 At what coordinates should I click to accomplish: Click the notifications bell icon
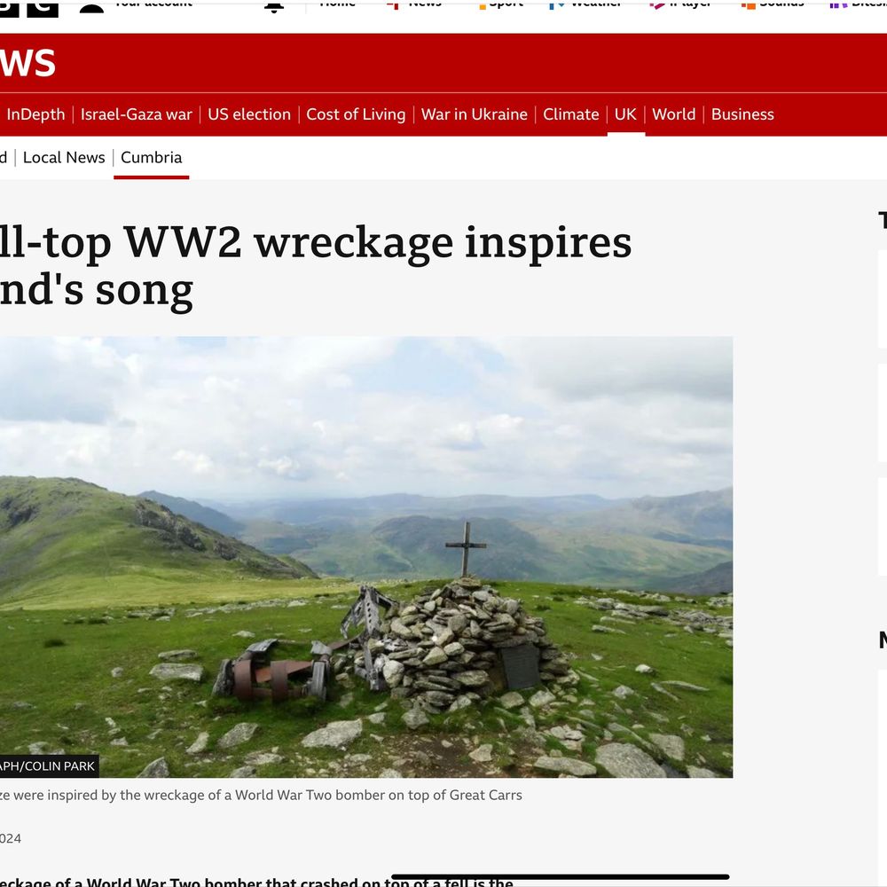(274, 6)
